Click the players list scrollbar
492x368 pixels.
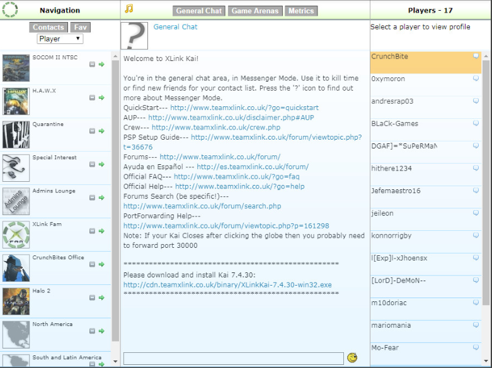tap(486, 182)
